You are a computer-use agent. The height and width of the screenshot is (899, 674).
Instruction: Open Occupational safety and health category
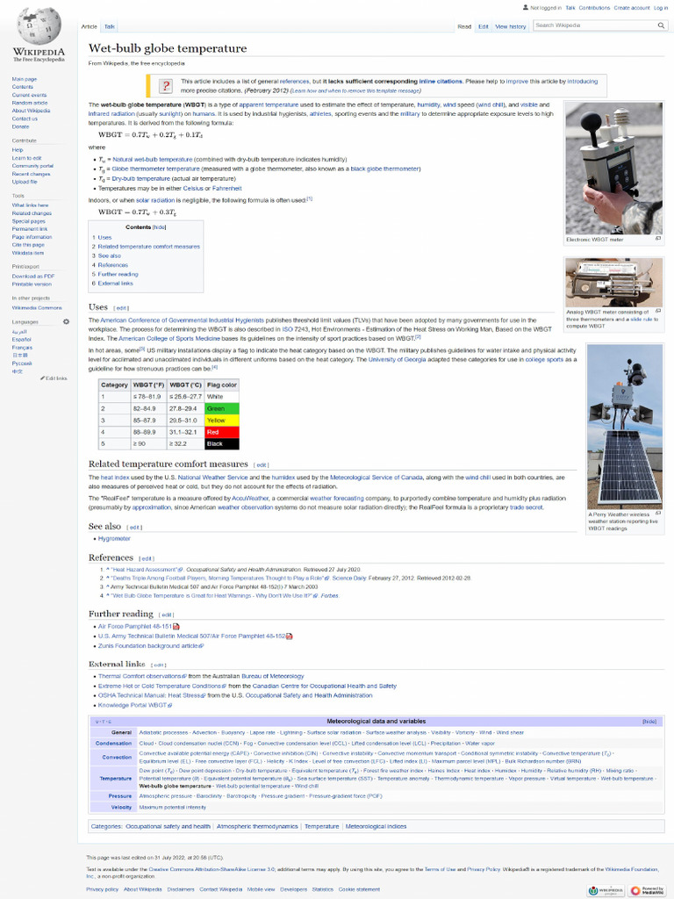tap(168, 827)
